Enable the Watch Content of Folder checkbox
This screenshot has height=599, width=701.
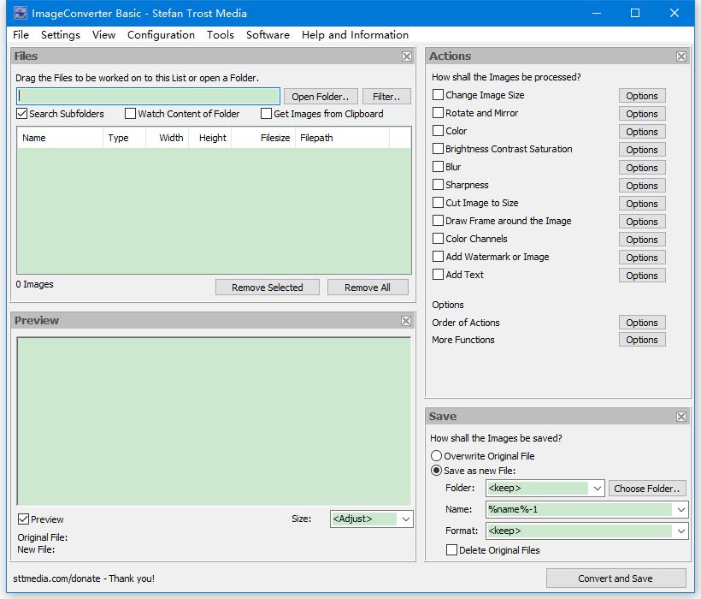tap(130, 114)
